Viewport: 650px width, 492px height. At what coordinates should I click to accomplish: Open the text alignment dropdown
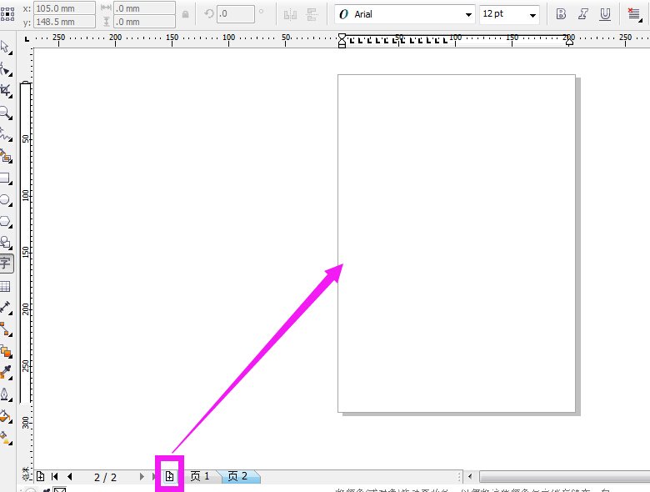(636, 14)
